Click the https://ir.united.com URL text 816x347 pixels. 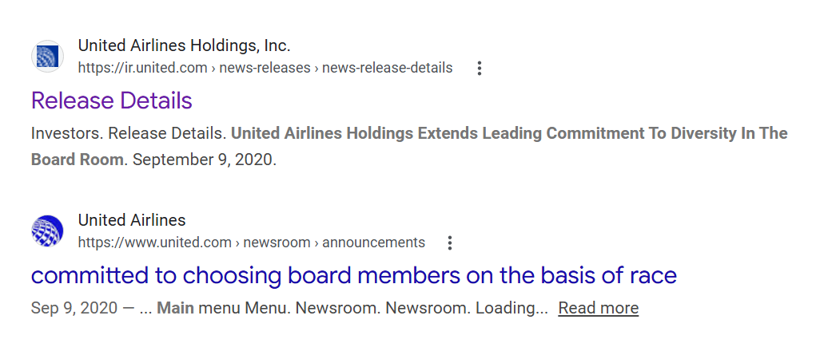[x=142, y=68]
